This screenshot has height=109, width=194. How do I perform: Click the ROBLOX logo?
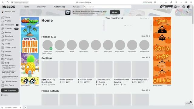click(8, 7)
